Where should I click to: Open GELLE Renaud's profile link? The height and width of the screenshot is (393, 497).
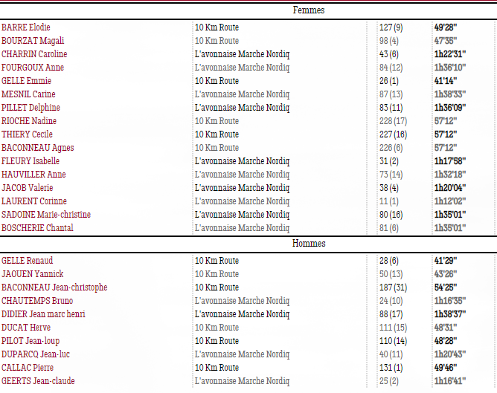(x=27, y=261)
